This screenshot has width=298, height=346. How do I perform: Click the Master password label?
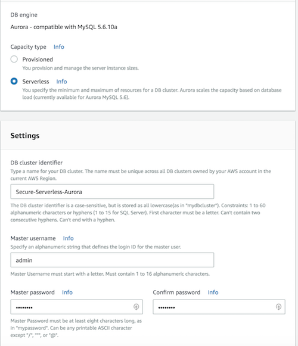(x=32, y=292)
